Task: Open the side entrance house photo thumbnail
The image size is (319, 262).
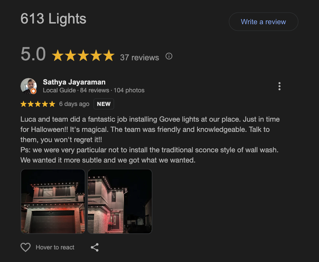Action: (x=120, y=201)
